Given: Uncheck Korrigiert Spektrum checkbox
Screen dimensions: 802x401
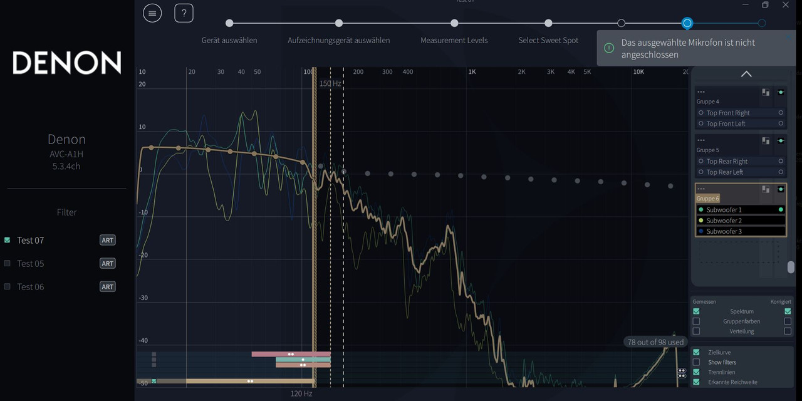Looking at the screenshot, I should click(788, 311).
